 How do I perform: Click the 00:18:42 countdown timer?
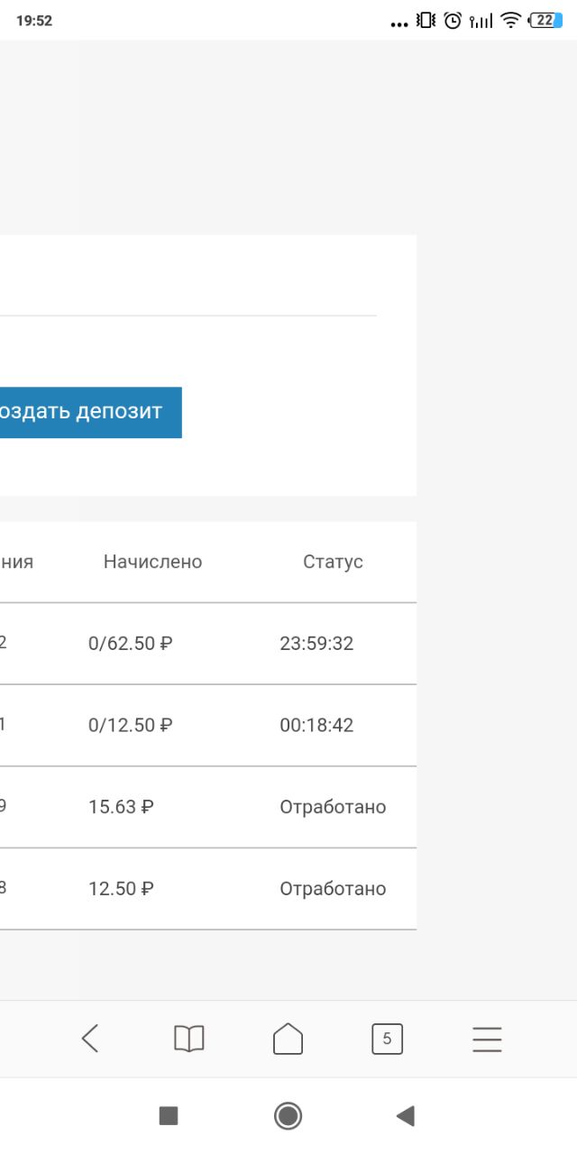click(316, 725)
